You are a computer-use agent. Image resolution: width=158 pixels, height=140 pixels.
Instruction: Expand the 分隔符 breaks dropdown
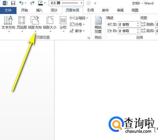point(79,18)
